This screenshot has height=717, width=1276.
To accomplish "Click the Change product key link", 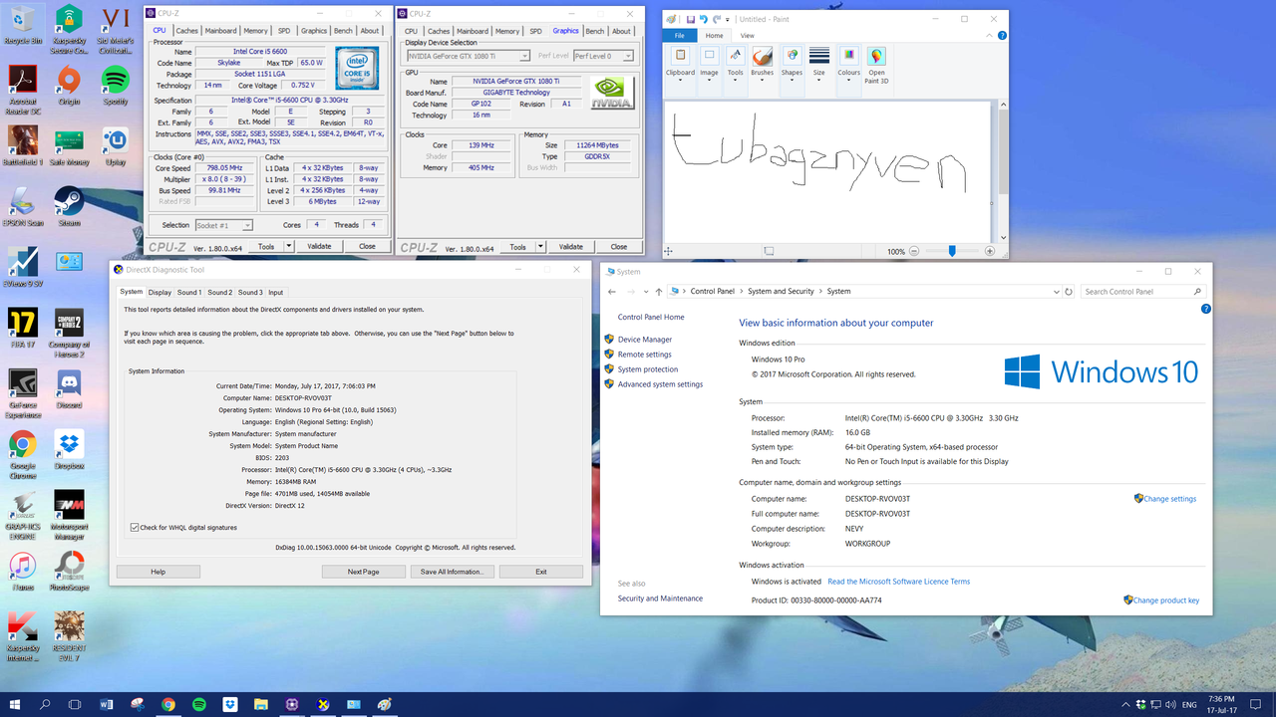I will tap(1165, 600).
